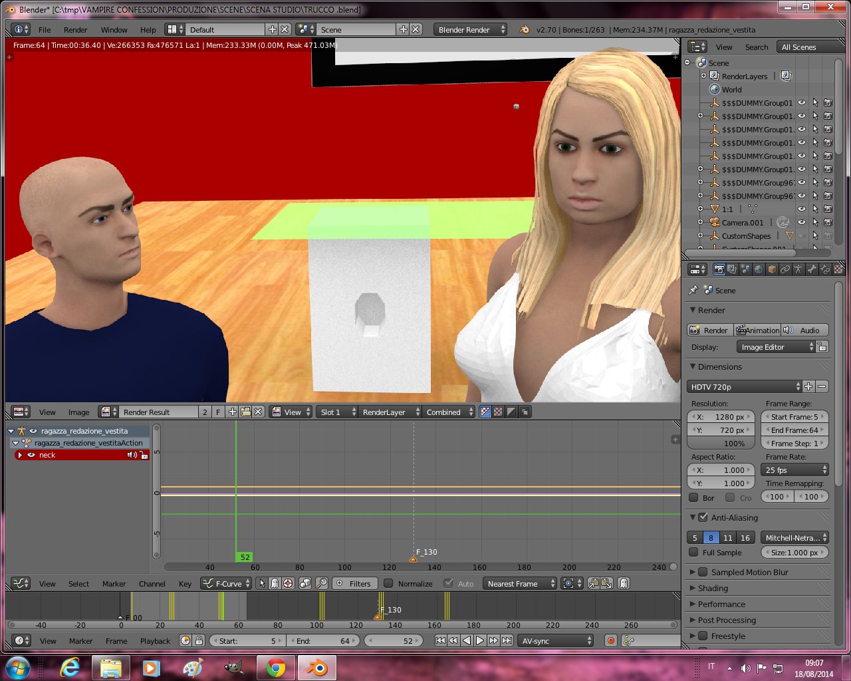Screen dimensions: 851x681
Task: Open the AV-sync dropdown in timeline
Action: (555, 640)
